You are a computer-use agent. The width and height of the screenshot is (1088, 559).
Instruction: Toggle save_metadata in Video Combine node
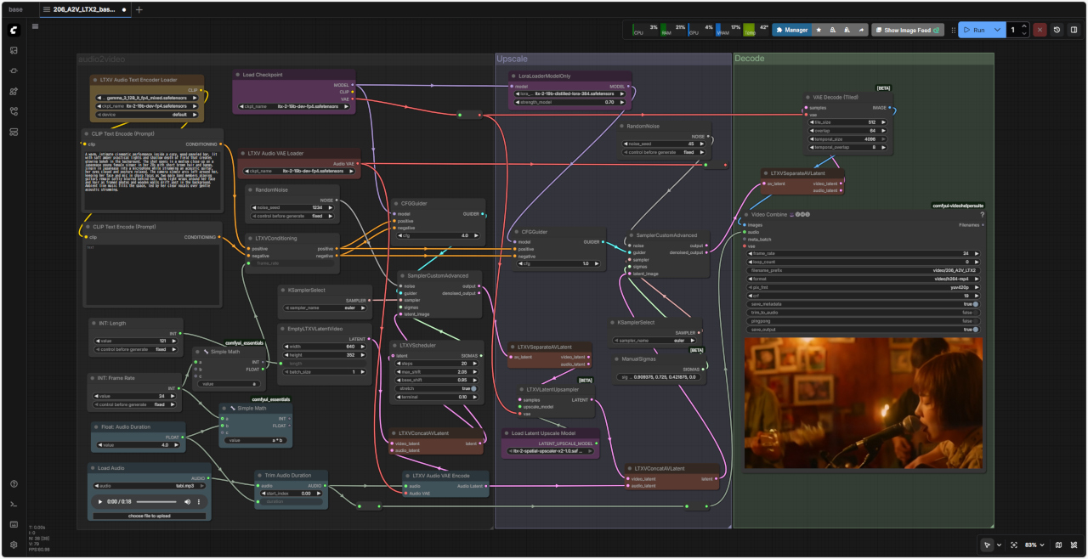(x=974, y=303)
